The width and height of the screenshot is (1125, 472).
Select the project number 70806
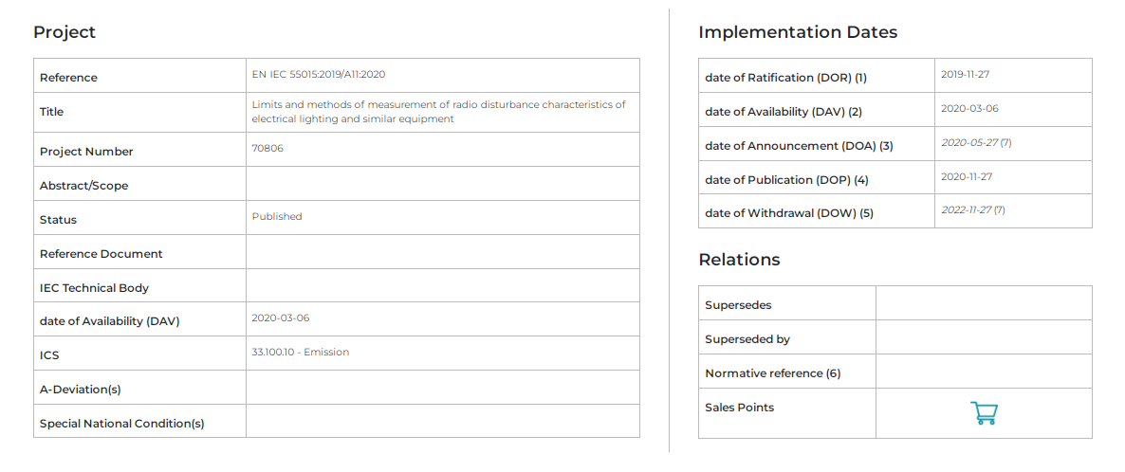pos(267,148)
